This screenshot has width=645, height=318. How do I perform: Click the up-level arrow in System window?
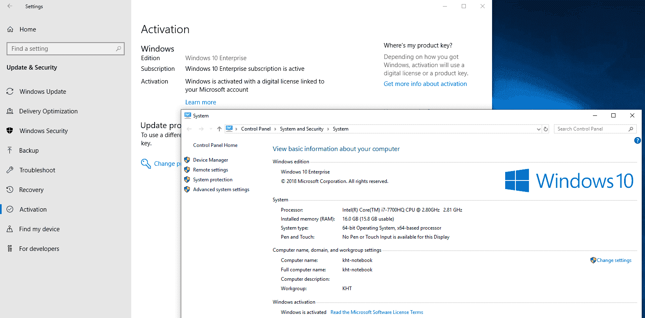pyautogui.click(x=219, y=129)
